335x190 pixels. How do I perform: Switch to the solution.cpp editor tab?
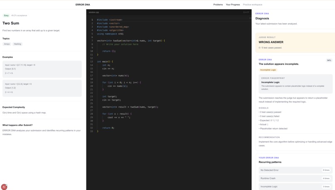(94, 12)
